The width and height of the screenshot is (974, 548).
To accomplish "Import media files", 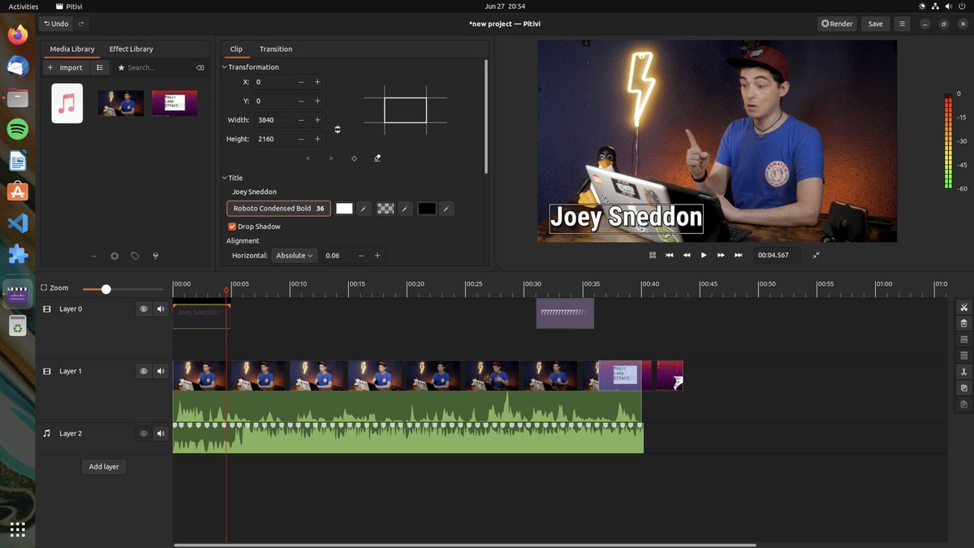I will (66, 67).
